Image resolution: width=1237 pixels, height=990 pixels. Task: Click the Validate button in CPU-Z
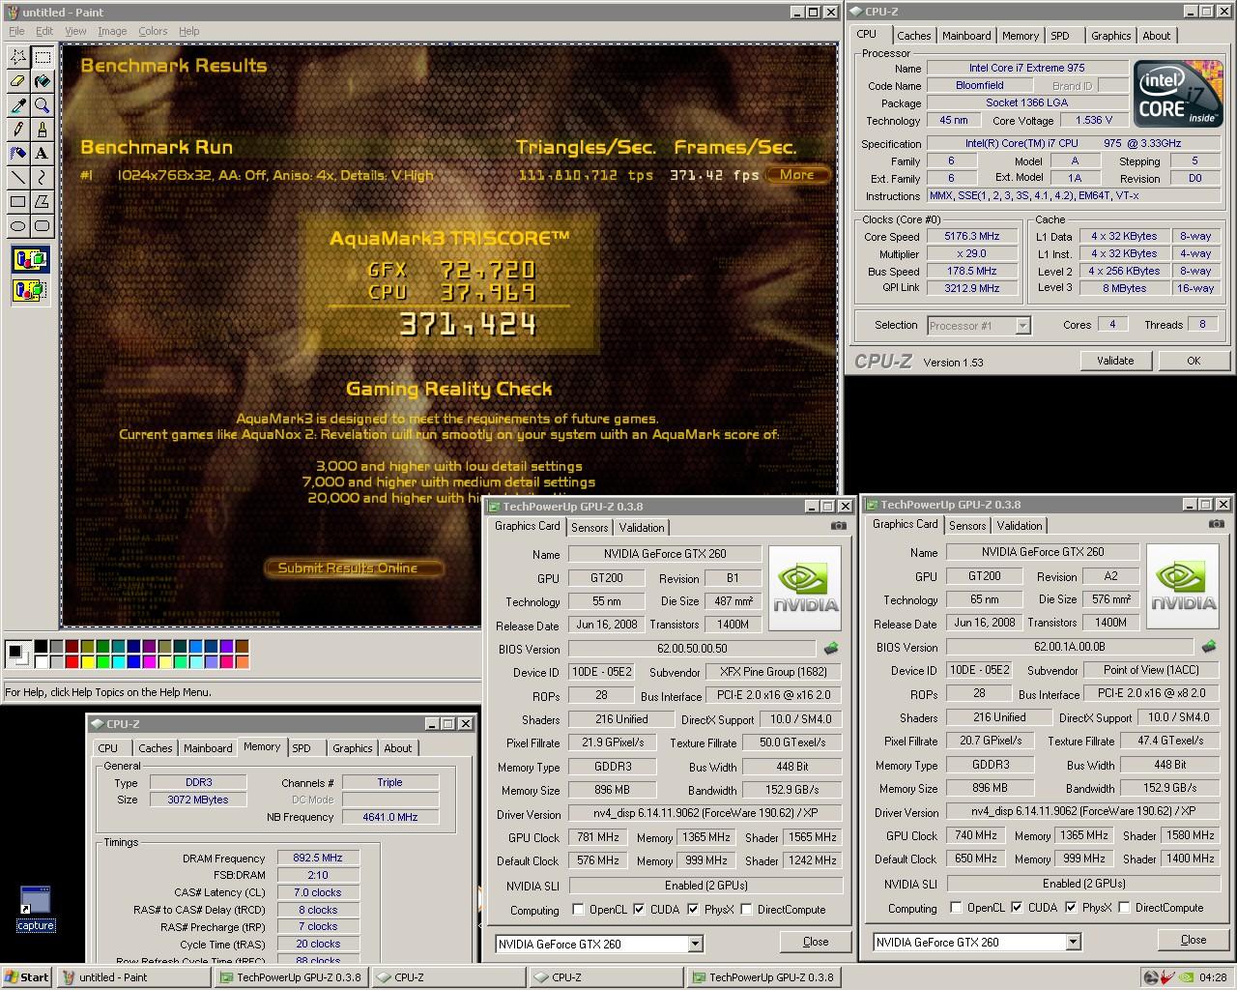click(x=1115, y=361)
